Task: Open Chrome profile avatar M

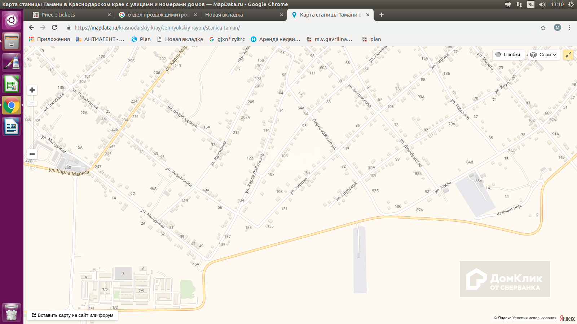Action: (558, 28)
